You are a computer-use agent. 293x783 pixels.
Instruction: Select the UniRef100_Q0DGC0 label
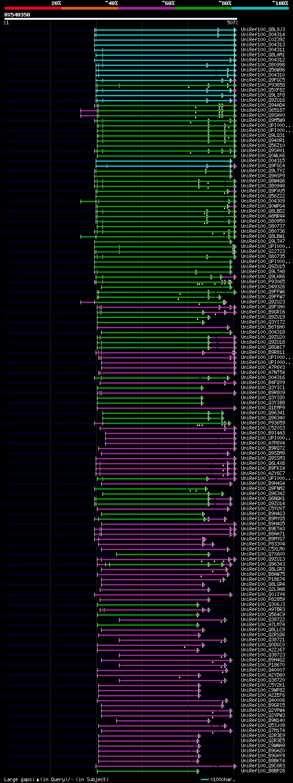tap(263, 645)
